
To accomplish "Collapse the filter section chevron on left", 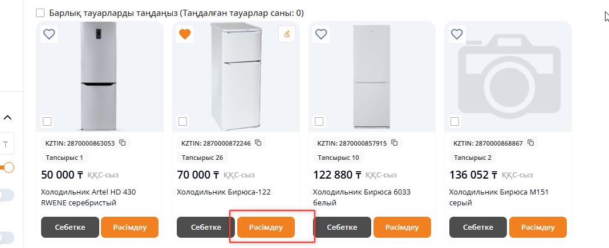I will [8, 118].
